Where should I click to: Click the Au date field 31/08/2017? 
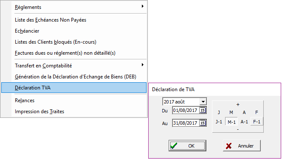[186, 123]
